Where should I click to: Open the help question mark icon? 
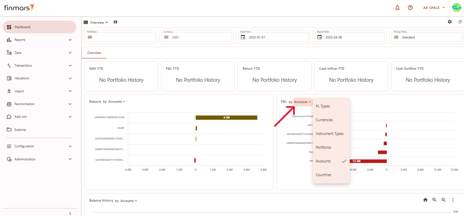[410, 8]
